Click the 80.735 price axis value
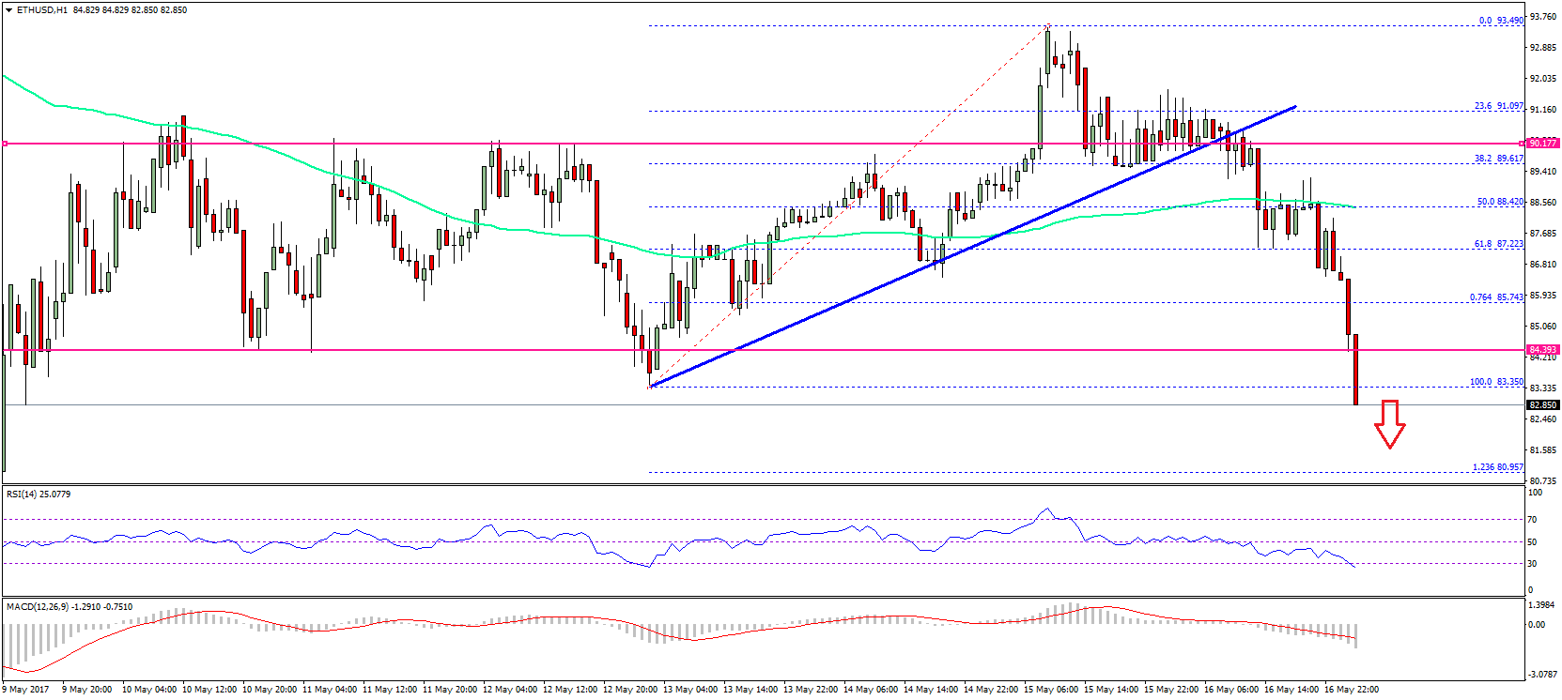1562x700 pixels. 1543,481
